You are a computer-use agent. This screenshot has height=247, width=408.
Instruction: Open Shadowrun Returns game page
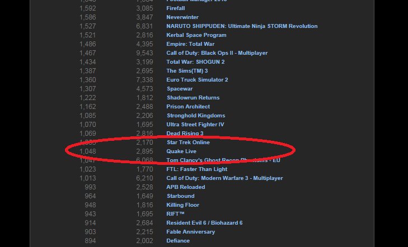coord(194,98)
